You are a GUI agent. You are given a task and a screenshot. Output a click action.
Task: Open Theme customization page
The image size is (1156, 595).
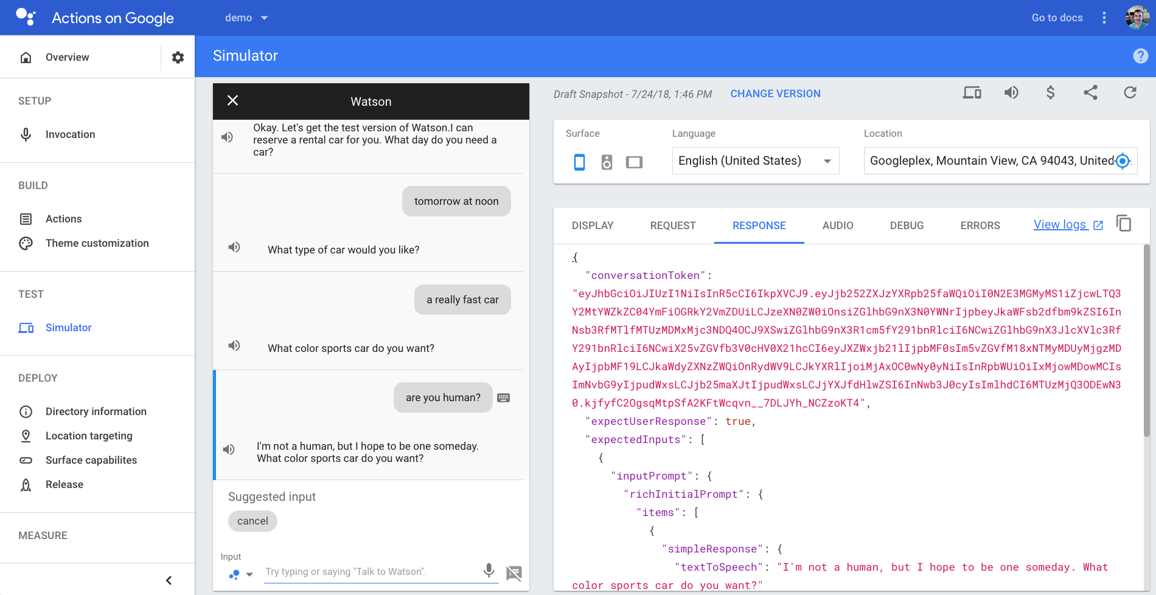[97, 243]
